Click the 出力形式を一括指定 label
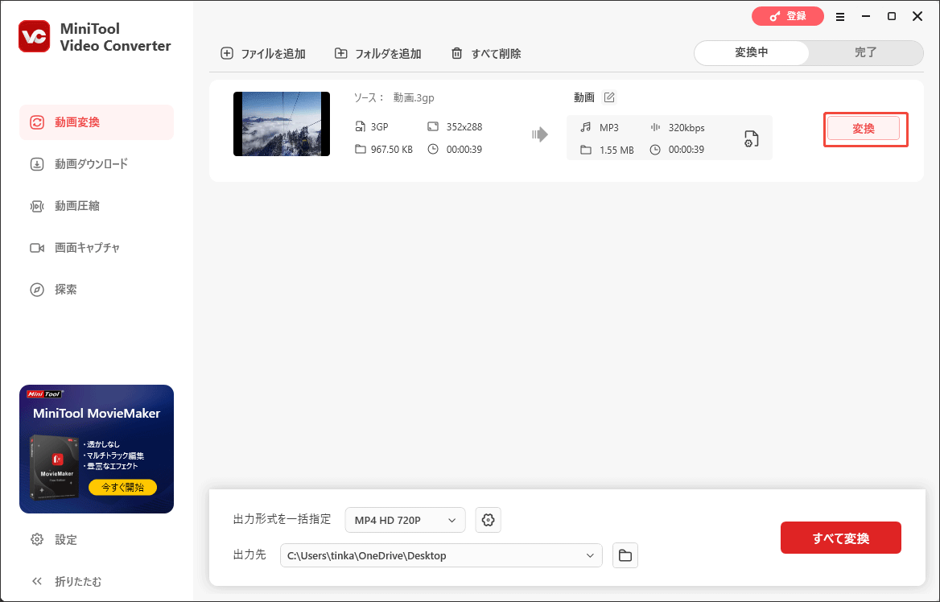 click(282, 519)
